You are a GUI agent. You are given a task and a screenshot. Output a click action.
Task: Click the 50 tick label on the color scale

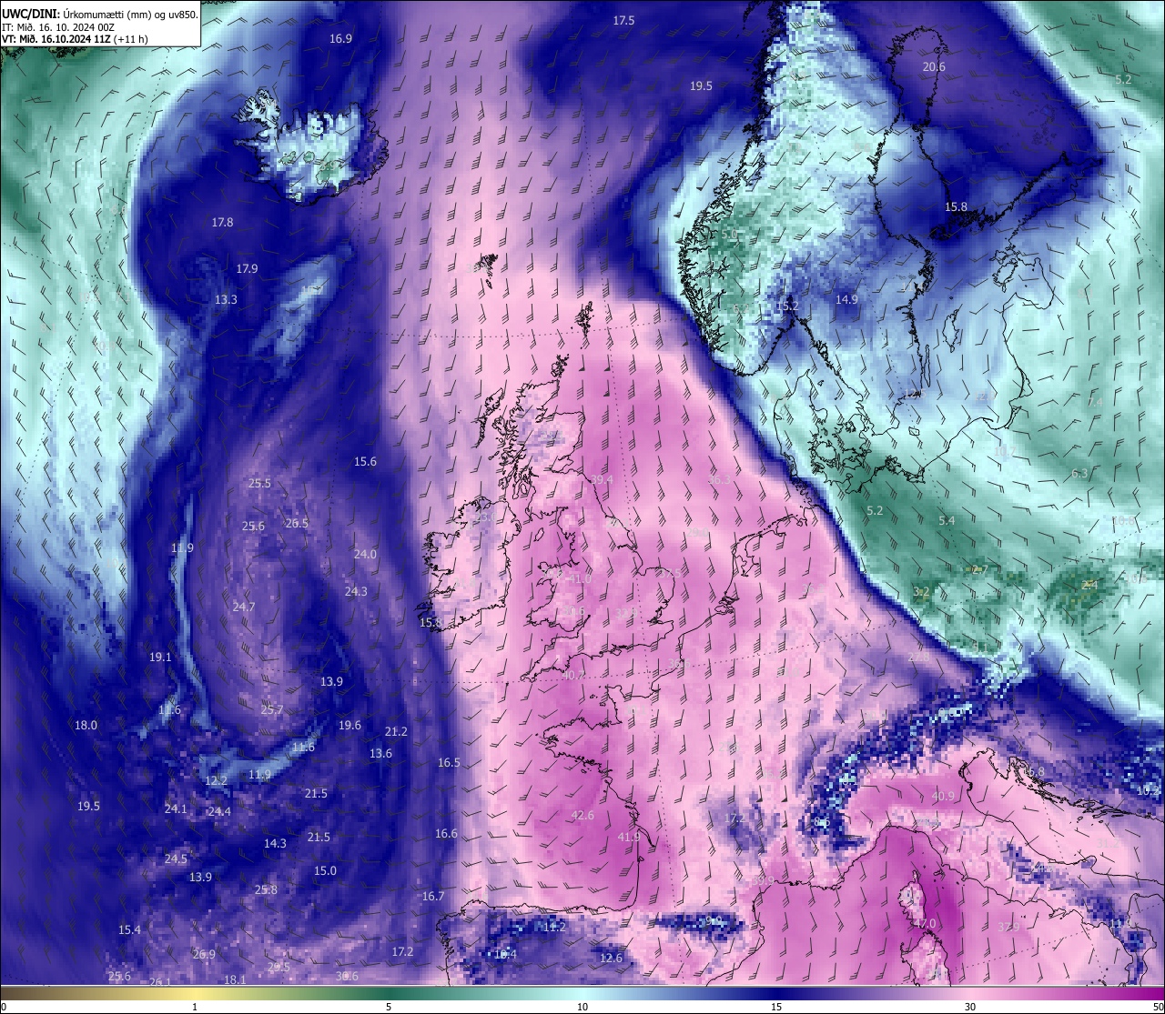[1158, 1007]
